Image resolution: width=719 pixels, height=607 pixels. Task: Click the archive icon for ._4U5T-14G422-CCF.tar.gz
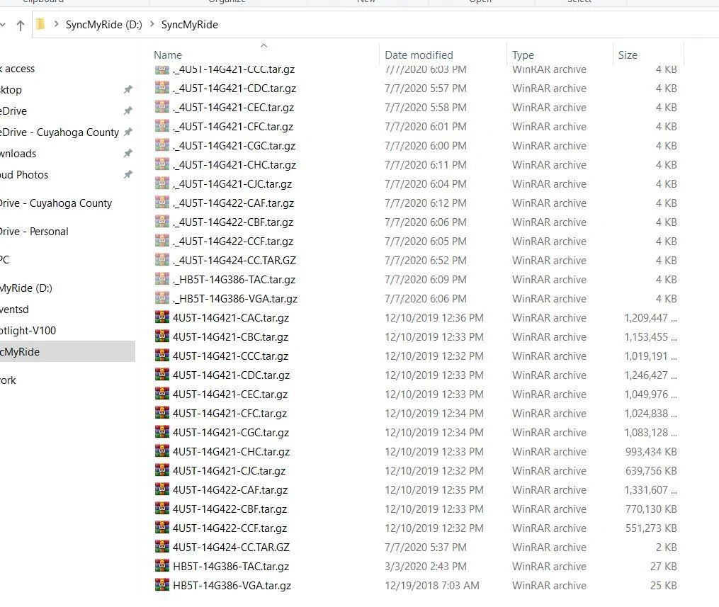coord(162,241)
